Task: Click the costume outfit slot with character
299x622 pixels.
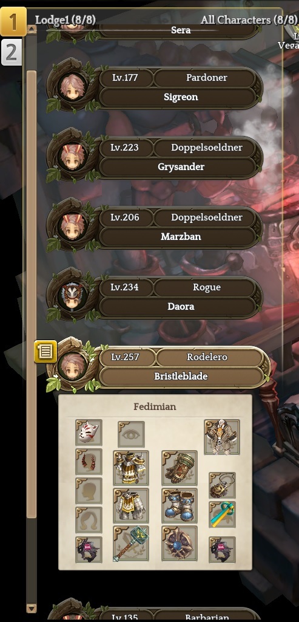Action: coord(222,437)
